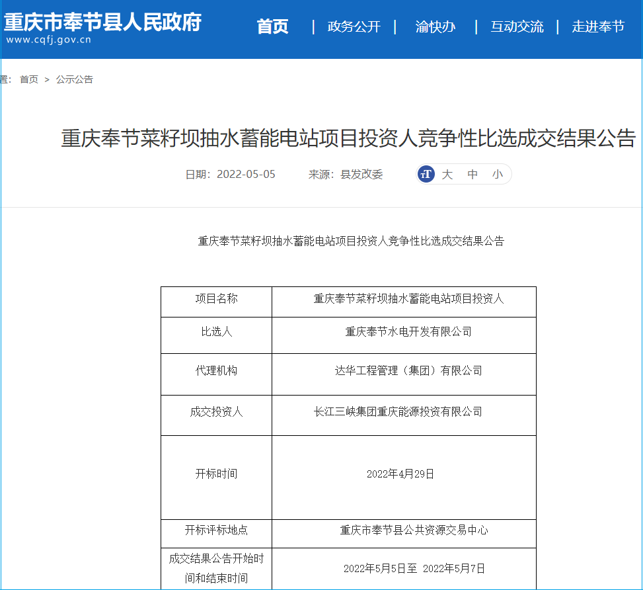
Task: Set article font size to 大 (large)
Action: 447,175
